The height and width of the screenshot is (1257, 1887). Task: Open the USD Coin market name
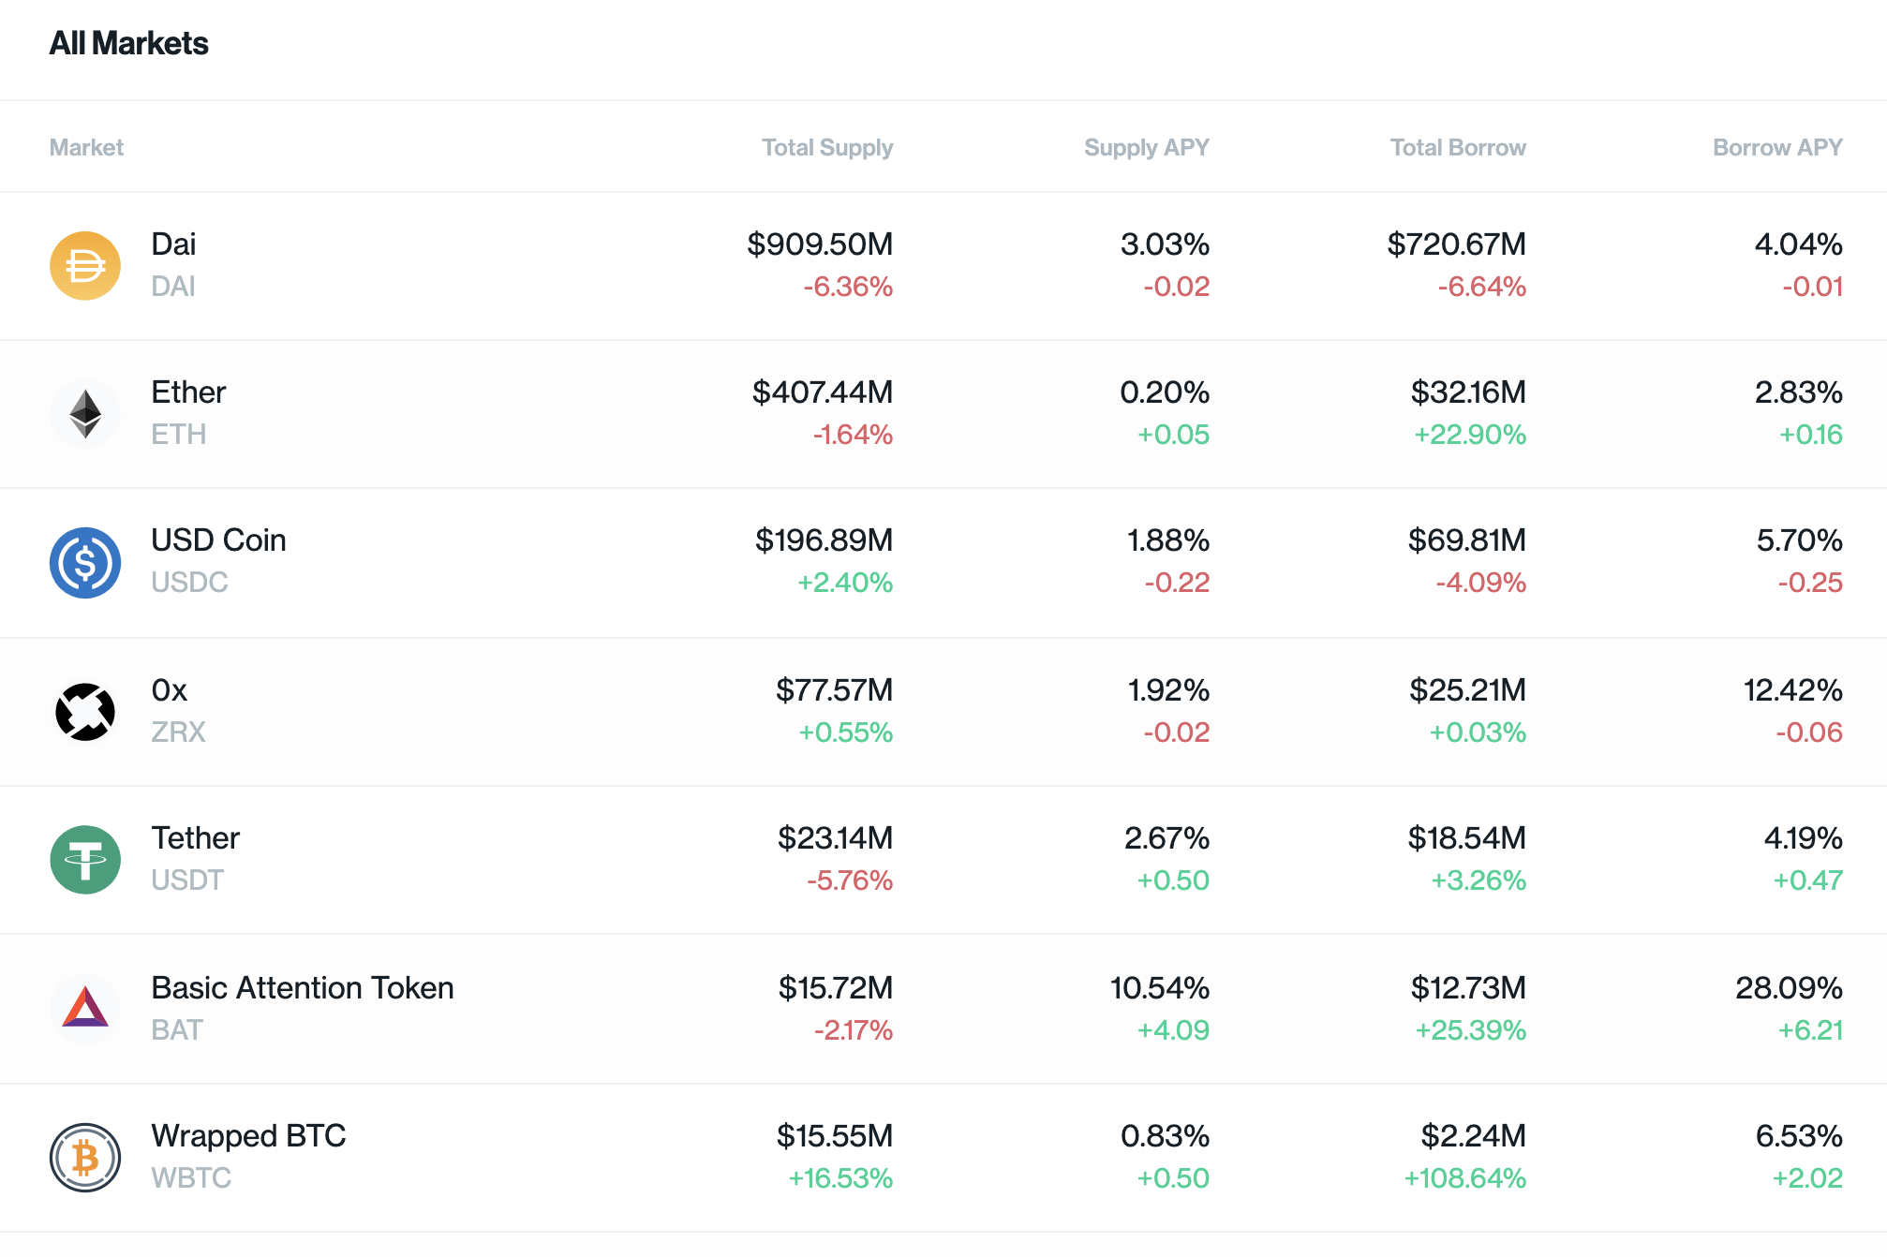(218, 540)
